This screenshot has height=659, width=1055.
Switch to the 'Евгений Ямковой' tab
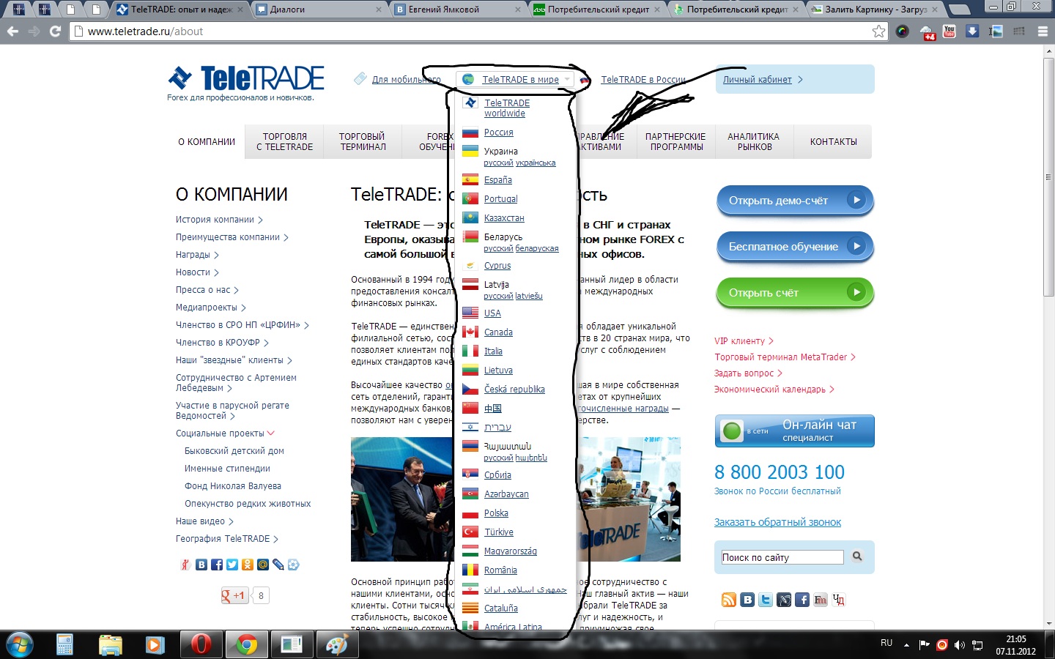pos(459,10)
